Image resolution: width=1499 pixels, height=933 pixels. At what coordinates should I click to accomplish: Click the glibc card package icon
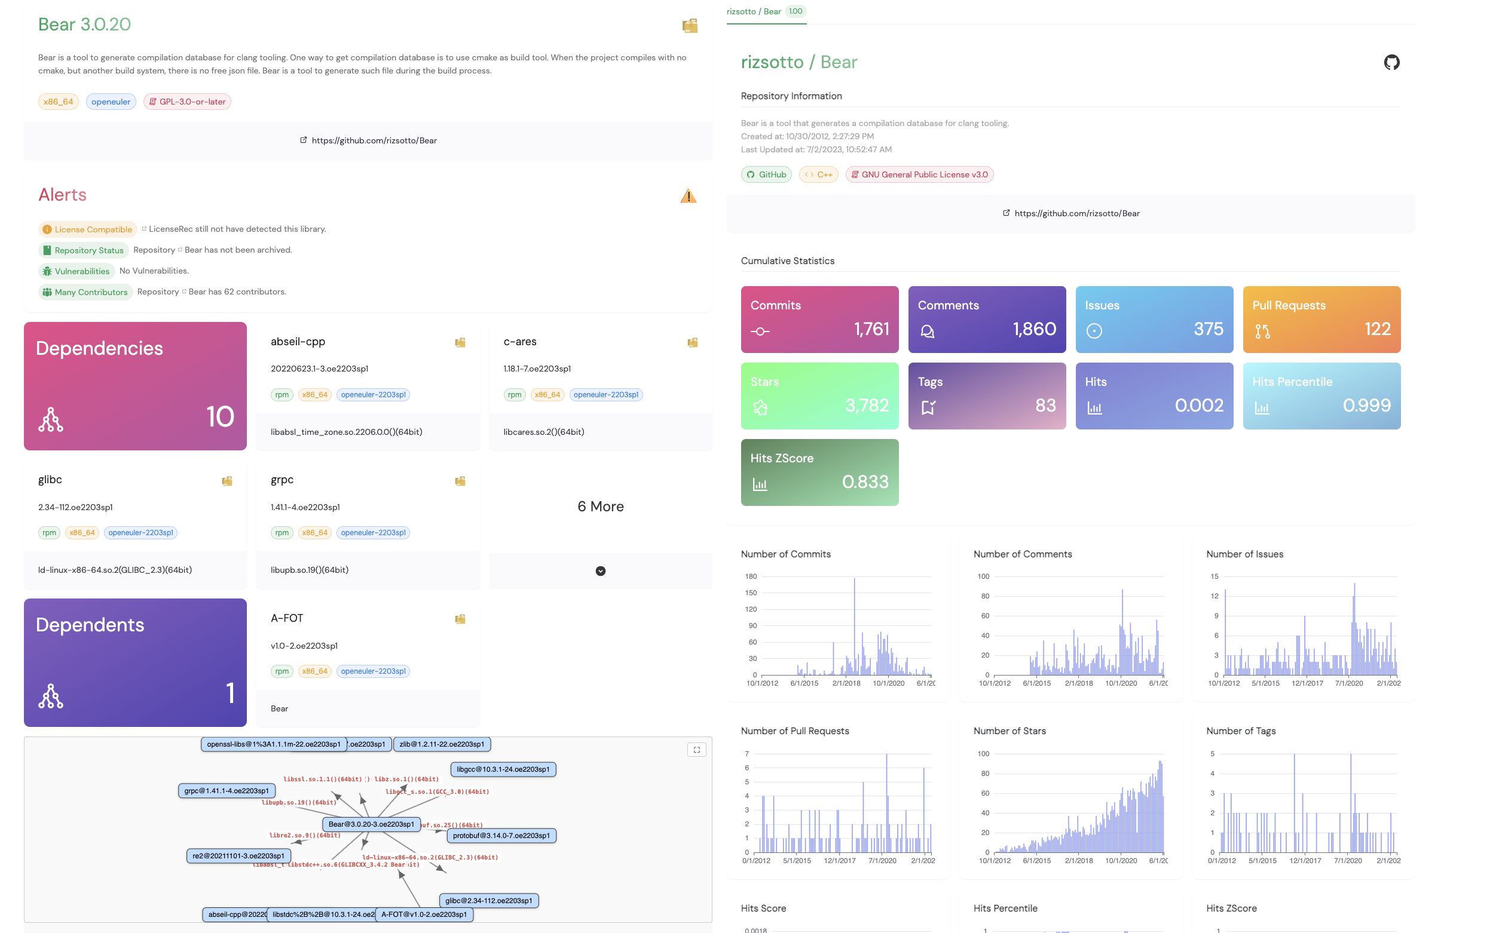[x=227, y=481]
